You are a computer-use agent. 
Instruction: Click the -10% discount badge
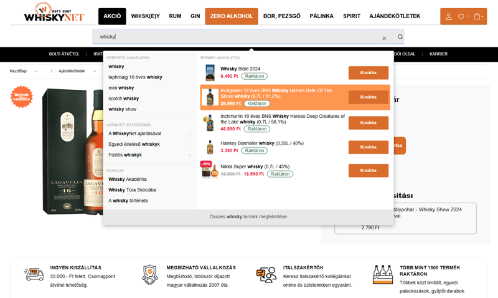pos(206,164)
